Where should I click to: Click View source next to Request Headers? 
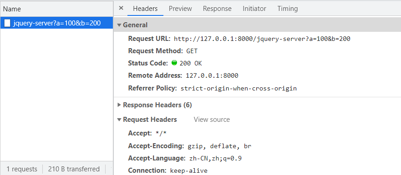[212, 120]
